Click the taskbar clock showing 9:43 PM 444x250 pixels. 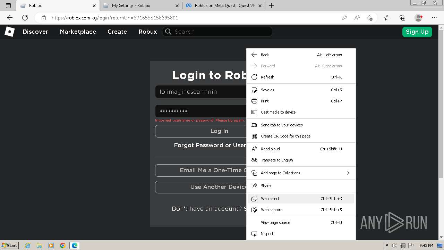coord(426,245)
